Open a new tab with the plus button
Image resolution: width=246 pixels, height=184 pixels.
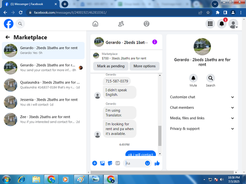coord(65,4)
